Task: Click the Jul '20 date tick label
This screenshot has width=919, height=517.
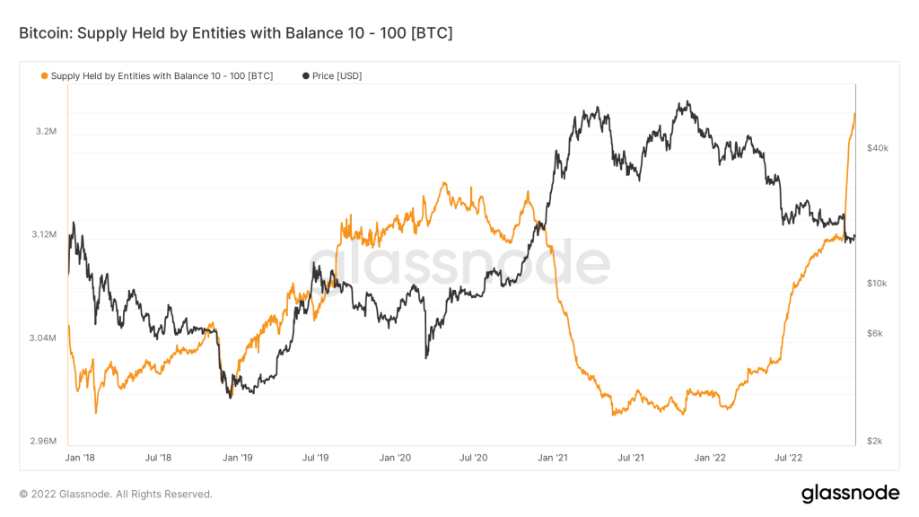Action: (x=473, y=458)
